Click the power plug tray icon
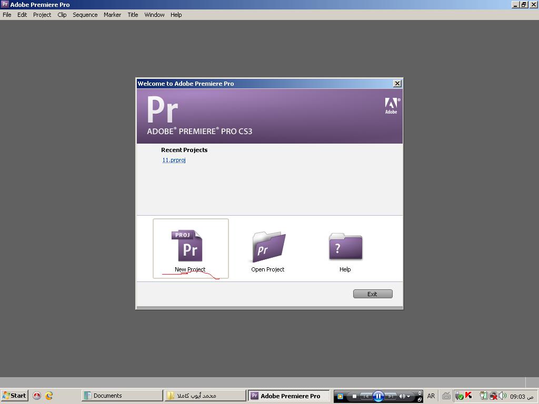This screenshot has height=404, width=539. (484, 396)
